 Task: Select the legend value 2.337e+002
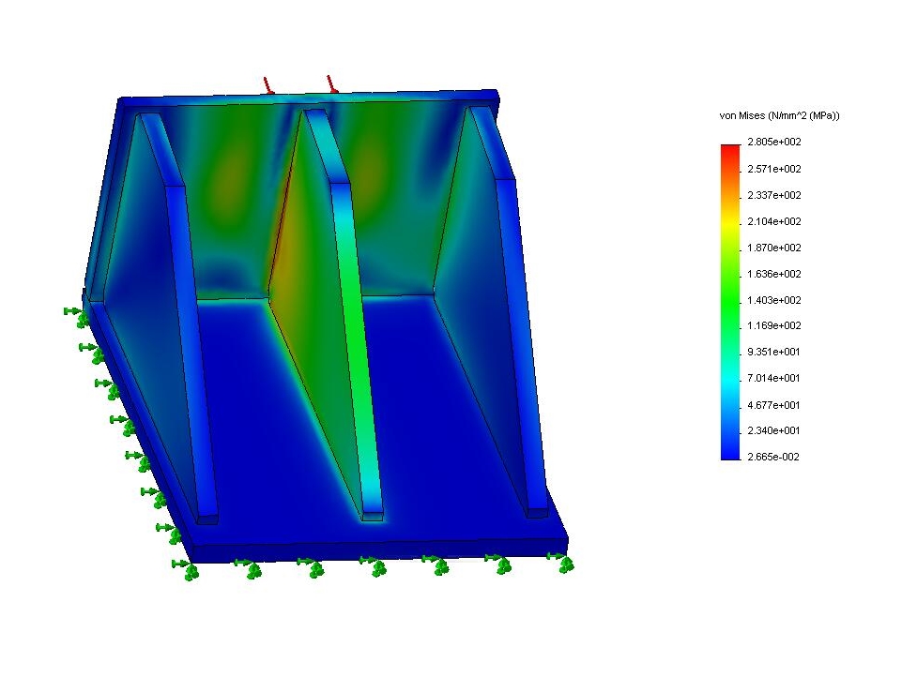click(x=773, y=195)
